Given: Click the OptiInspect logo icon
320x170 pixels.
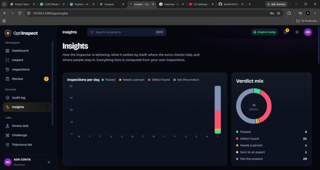Looking at the screenshot, I should pos(8,33).
